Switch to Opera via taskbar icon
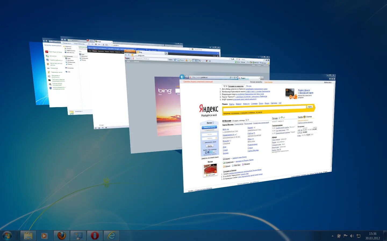 pyautogui.click(x=95, y=236)
